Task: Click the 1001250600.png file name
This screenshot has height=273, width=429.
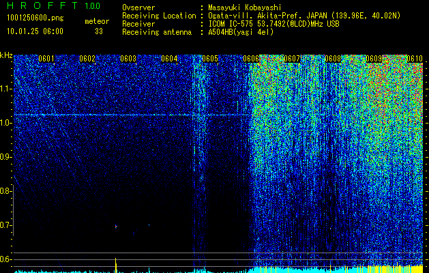Action: click(x=35, y=18)
